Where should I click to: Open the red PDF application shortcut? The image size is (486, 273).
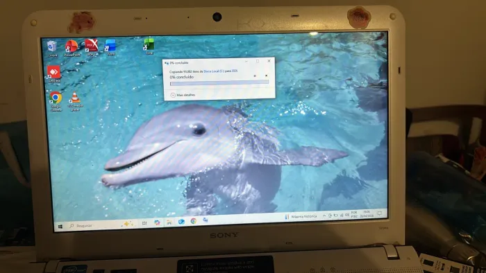pyautogui.click(x=92, y=48)
